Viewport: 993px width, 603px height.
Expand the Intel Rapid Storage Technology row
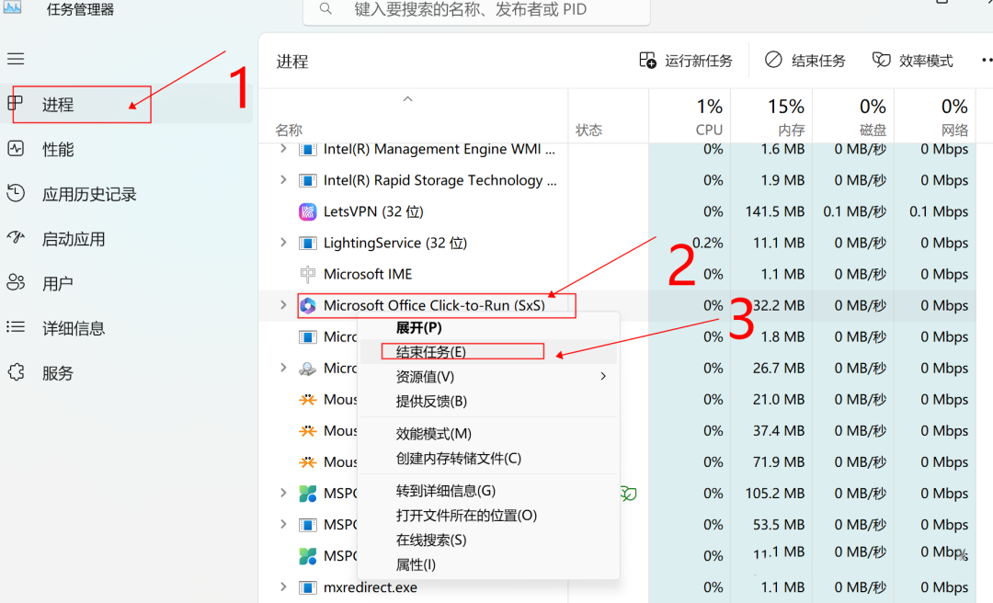point(283,180)
